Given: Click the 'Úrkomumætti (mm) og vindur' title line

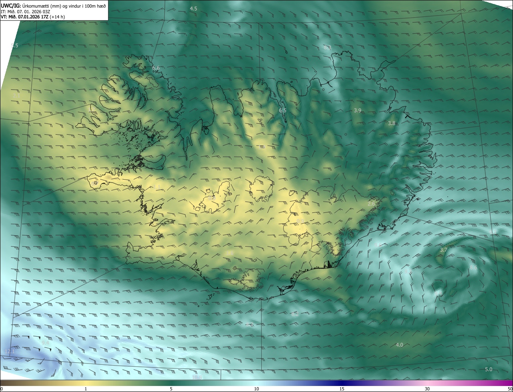Looking at the screenshot, I should tap(54, 6).
